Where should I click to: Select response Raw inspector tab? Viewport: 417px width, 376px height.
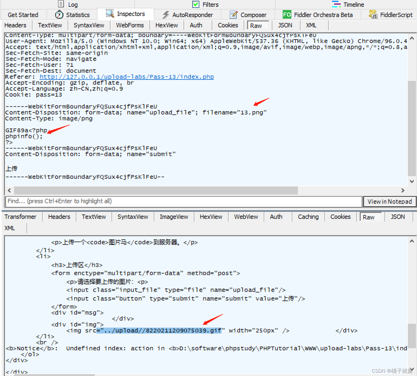point(371,217)
